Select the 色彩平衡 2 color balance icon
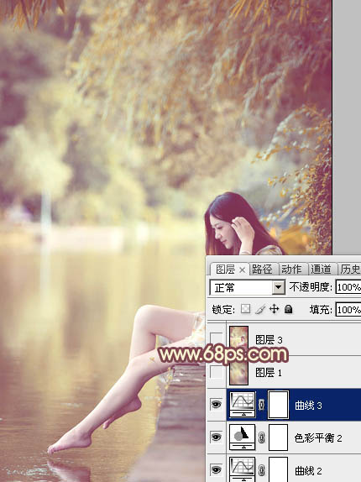The height and width of the screenshot is (482, 361). click(x=243, y=437)
